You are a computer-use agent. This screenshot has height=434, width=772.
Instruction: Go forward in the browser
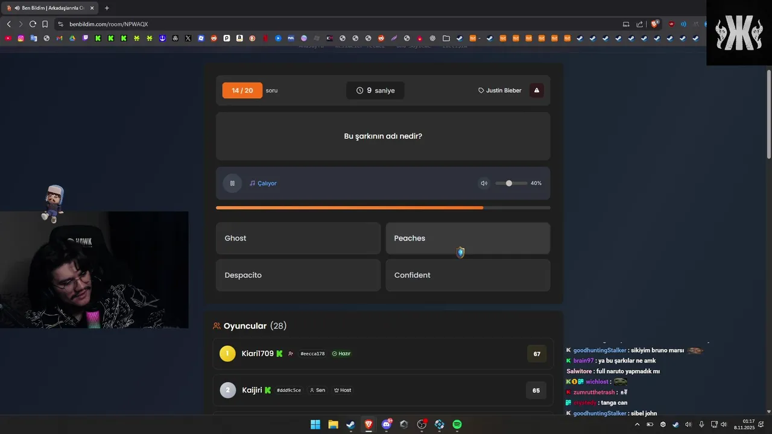[x=21, y=24]
